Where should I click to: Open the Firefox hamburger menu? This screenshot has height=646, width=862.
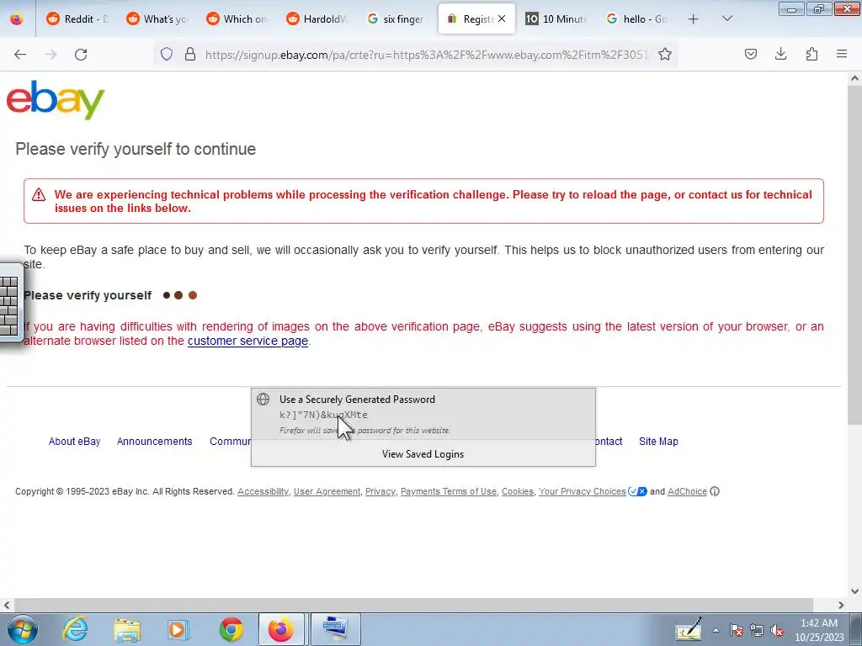(842, 54)
